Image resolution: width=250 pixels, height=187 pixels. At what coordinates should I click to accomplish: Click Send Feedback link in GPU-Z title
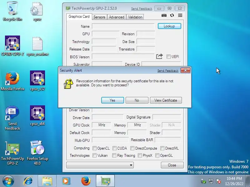(x=142, y=9)
